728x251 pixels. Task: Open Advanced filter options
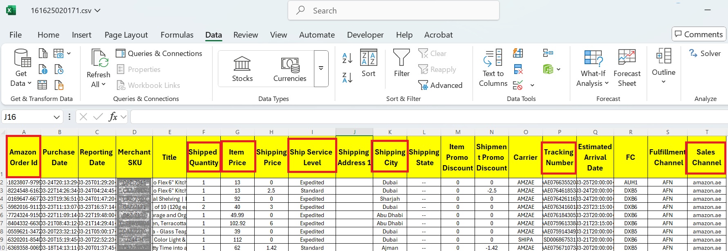pyautogui.click(x=440, y=85)
